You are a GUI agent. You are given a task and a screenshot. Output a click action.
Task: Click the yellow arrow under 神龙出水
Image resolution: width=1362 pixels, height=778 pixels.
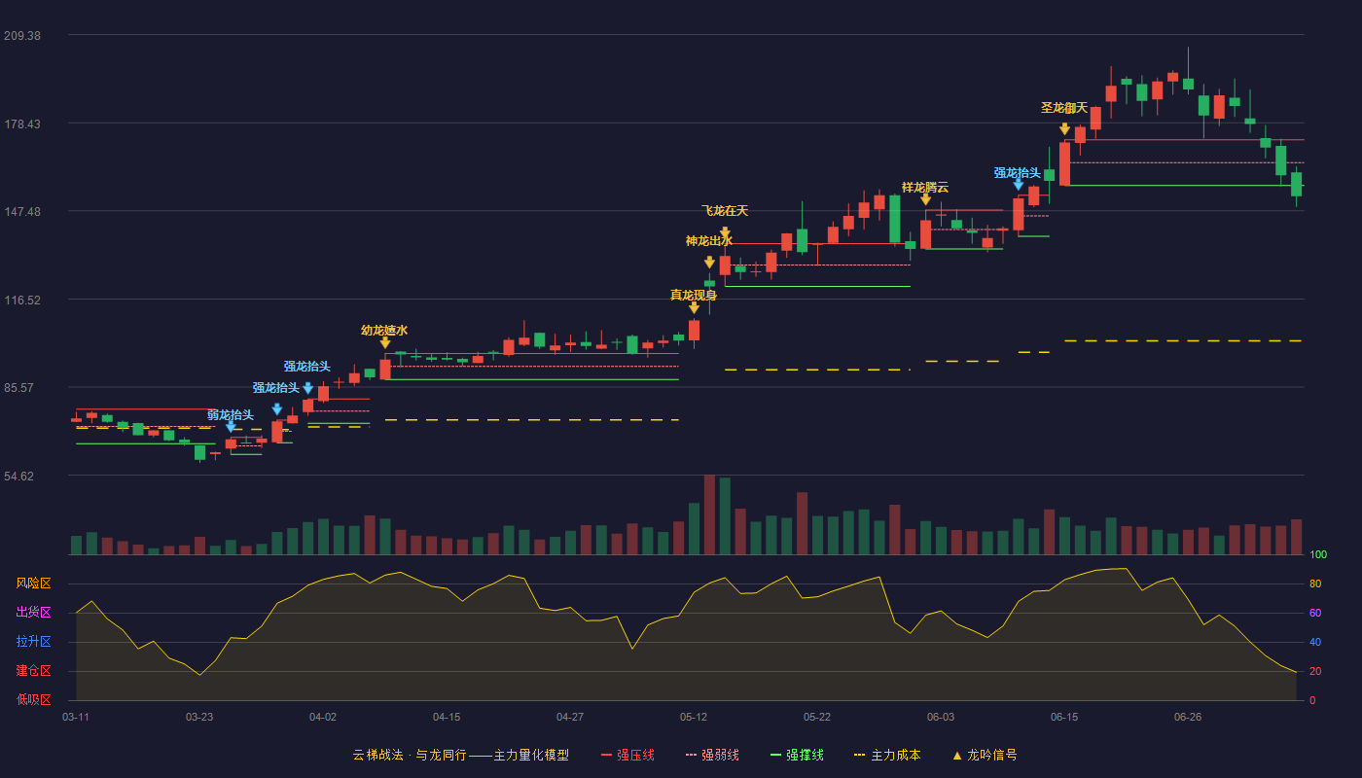709,263
